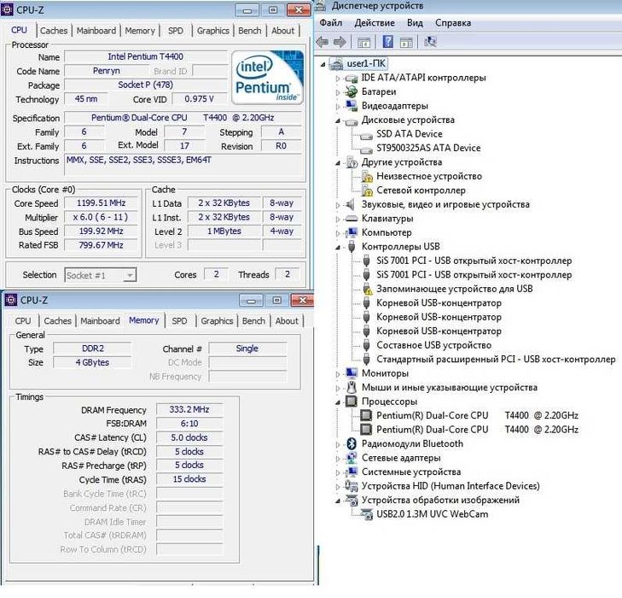The image size is (622, 598).
Task: Expand Мониторы node arrow
Action: click(x=338, y=373)
